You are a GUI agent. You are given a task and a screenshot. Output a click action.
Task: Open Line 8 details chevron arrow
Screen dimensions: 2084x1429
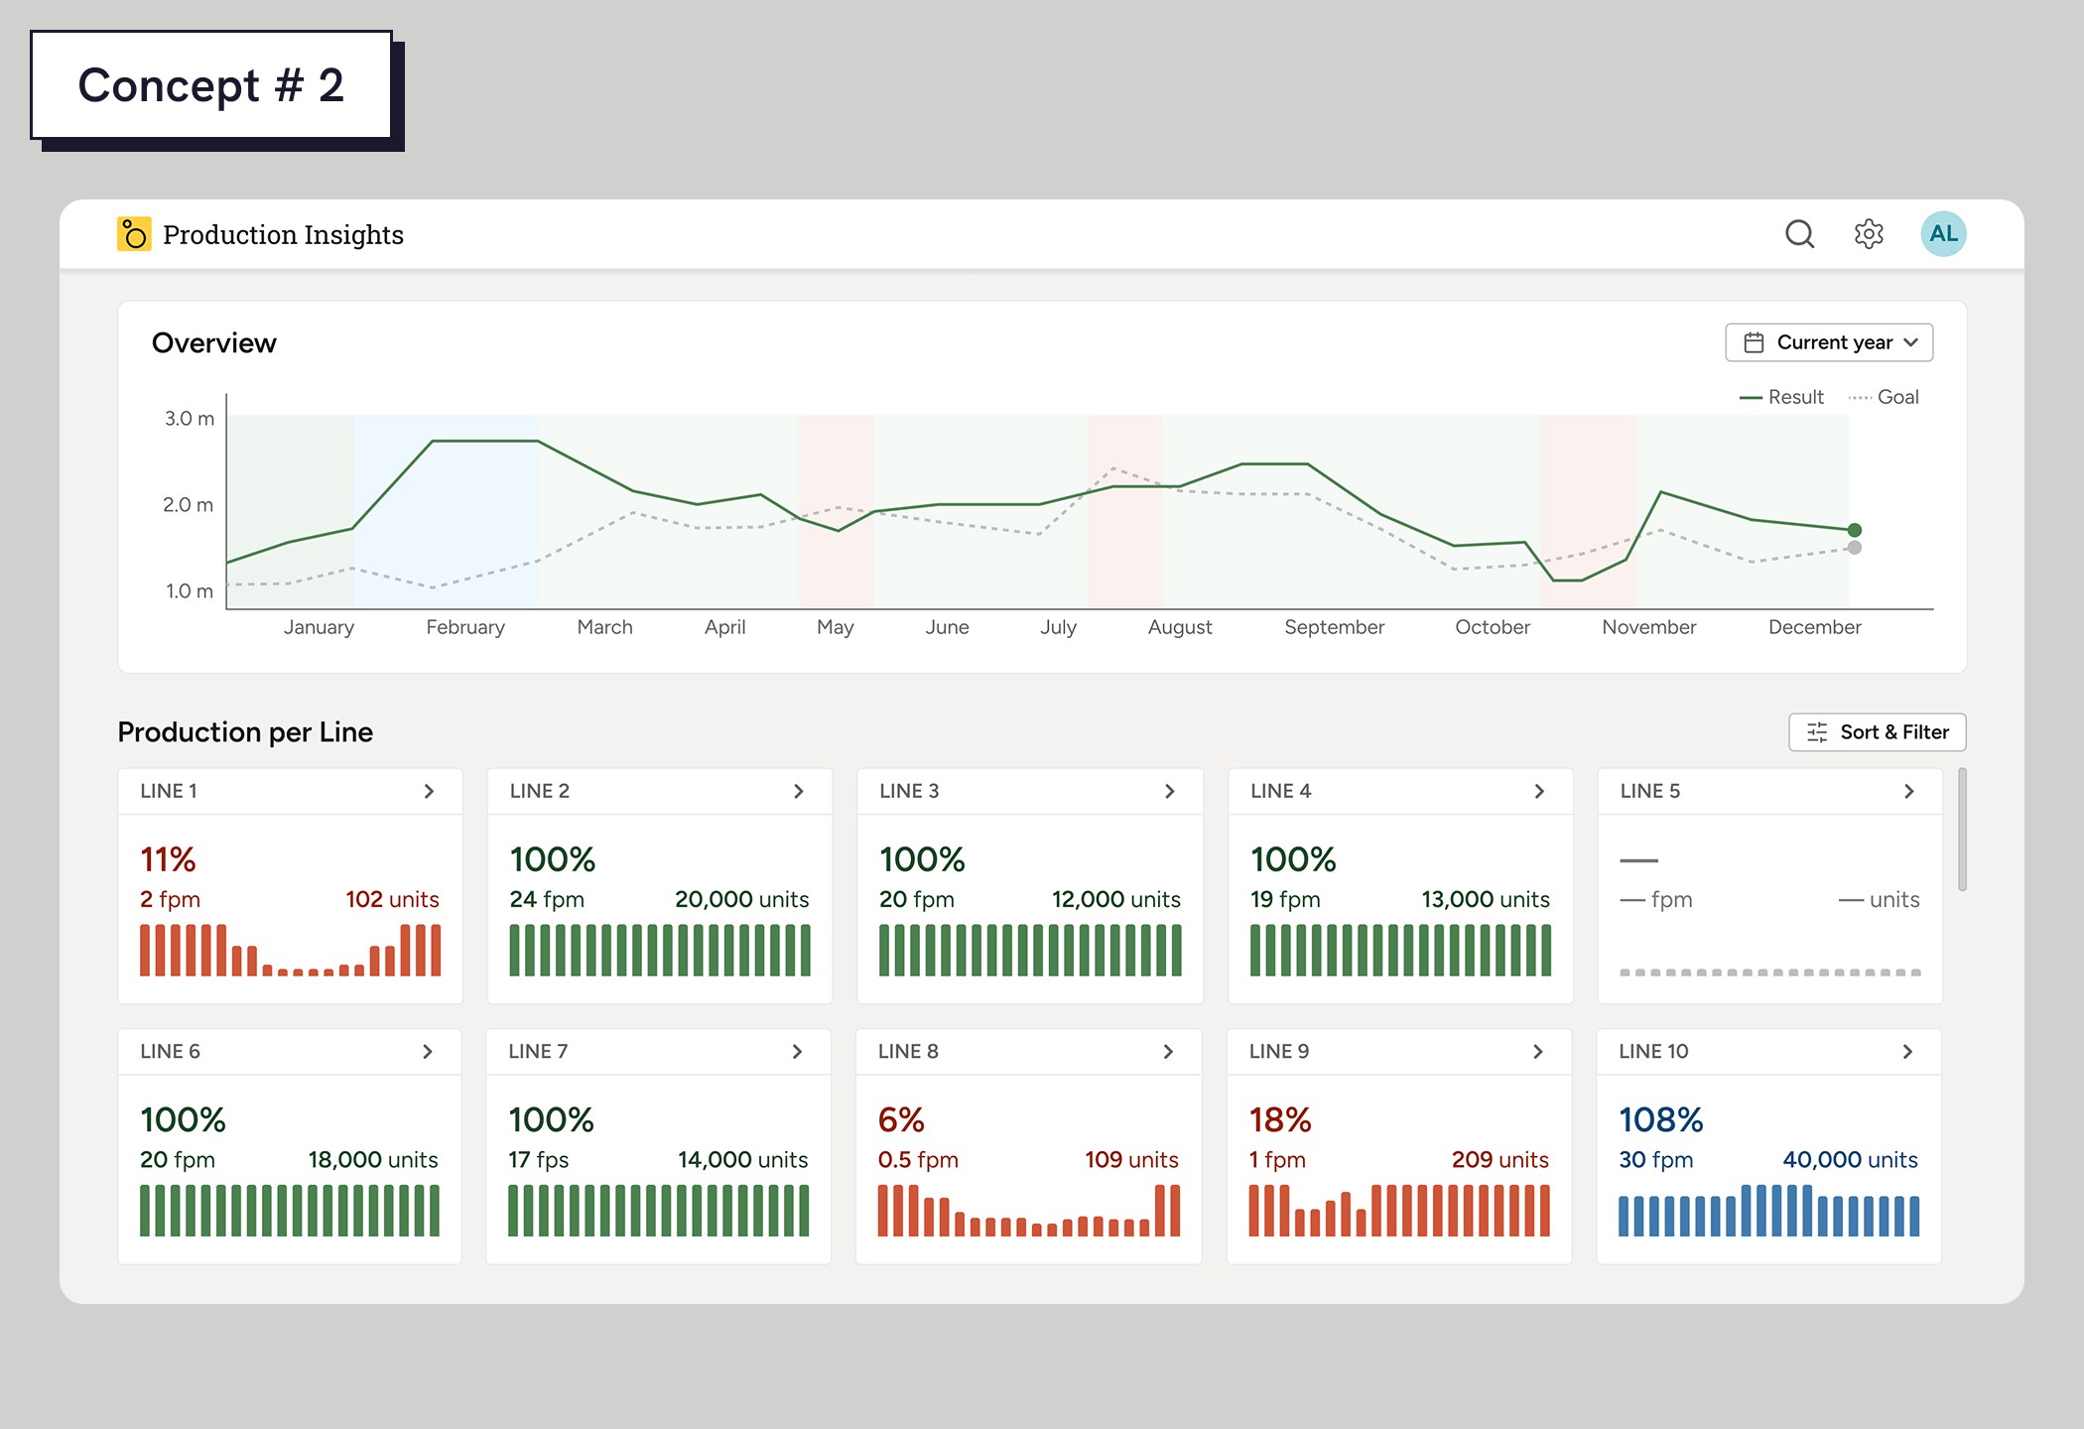click(x=1168, y=1052)
